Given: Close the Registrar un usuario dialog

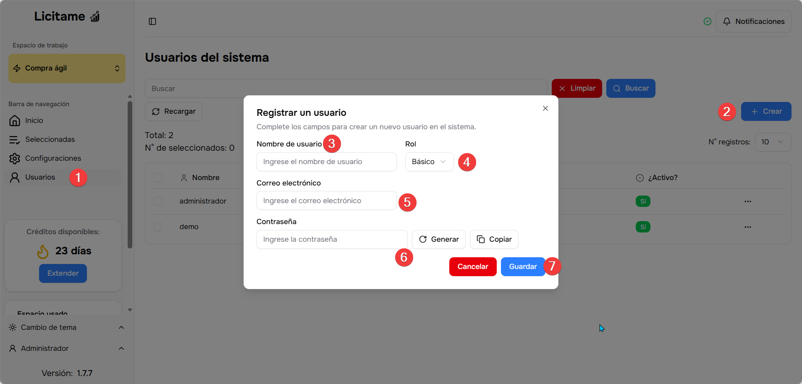Looking at the screenshot, I should [x=545, y=108].
